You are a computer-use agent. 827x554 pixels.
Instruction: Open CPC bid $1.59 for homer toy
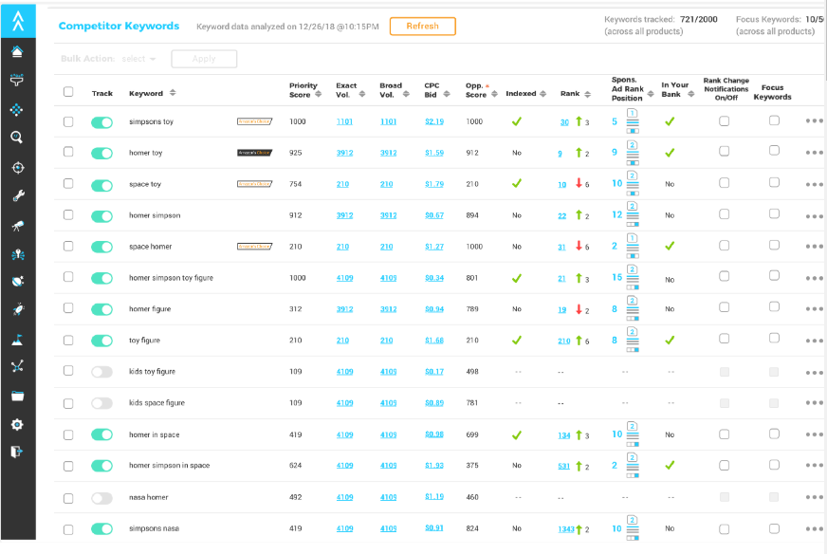click(x=434, y=153)
